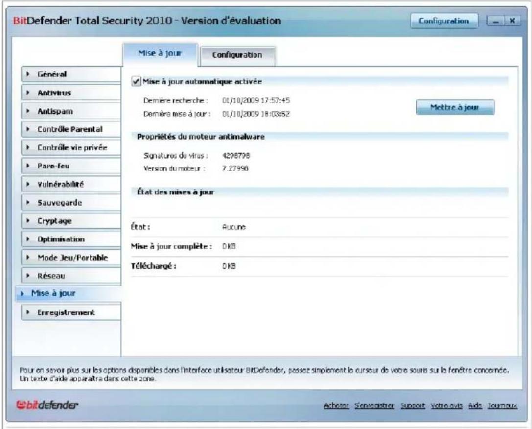Click the S'enregistrer link
This screenshot has width=532, height=429.
[374, 405]
